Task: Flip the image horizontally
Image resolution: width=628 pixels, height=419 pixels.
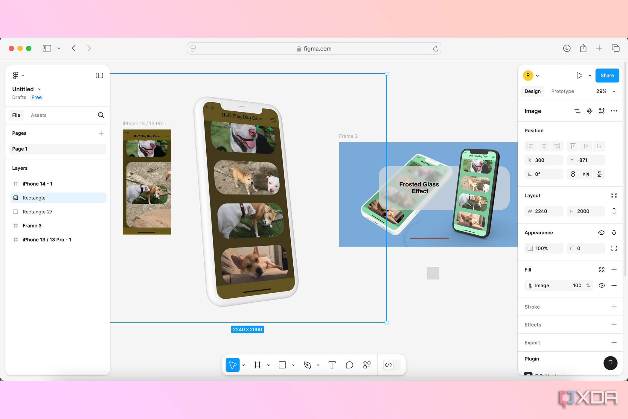Action: tap(586, 174)
